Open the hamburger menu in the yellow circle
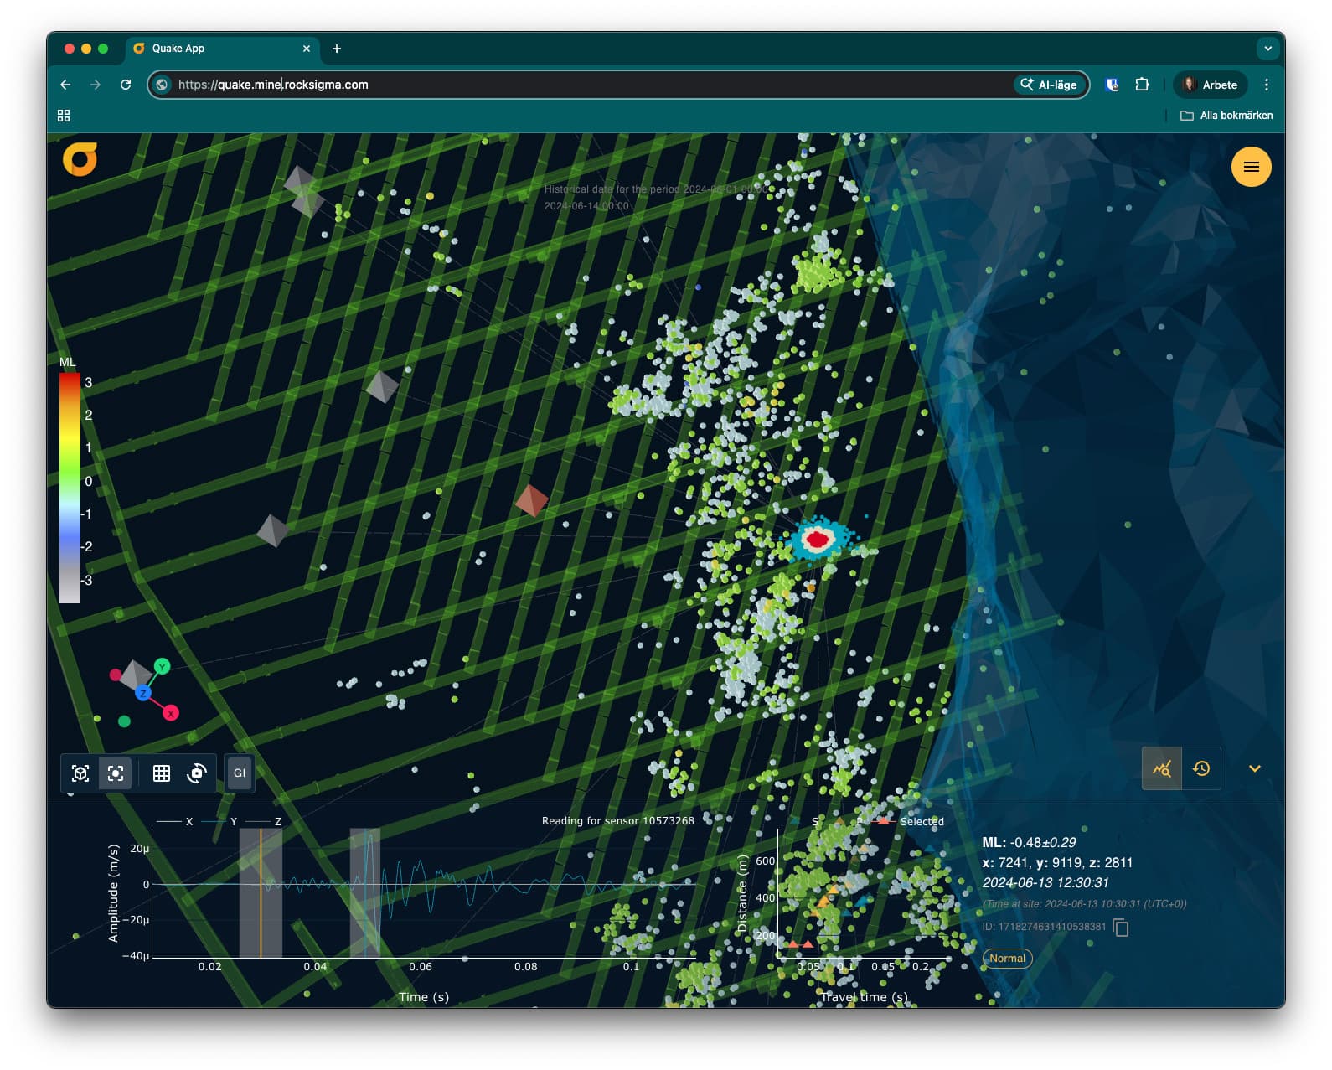 point(1251,167)
